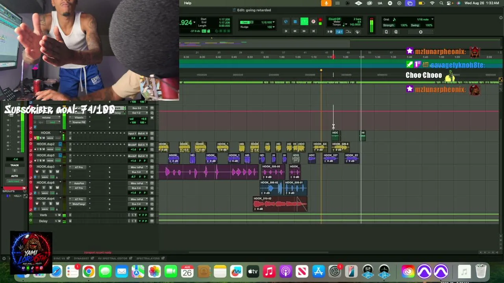This screenshot has width=504, height=283.
Task: Open the MetaFlangr insert on HOOK.dup4
Action: (x=79, y=204)
